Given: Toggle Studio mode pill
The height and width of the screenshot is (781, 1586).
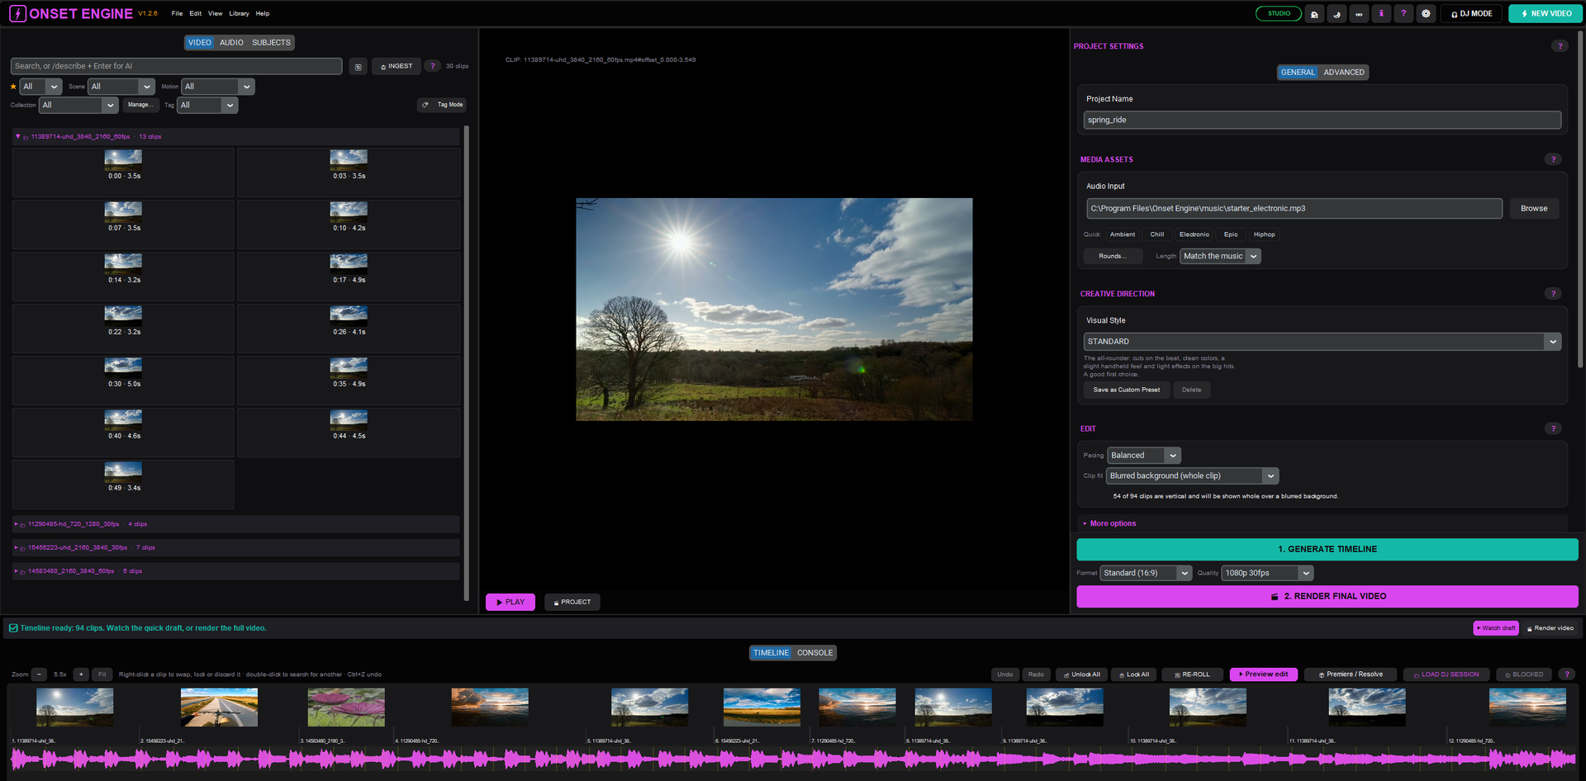Looking at the screenshot, I should [x=1279, y=13].
